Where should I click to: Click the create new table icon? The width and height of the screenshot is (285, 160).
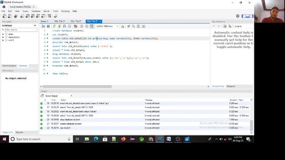[28, 16]
